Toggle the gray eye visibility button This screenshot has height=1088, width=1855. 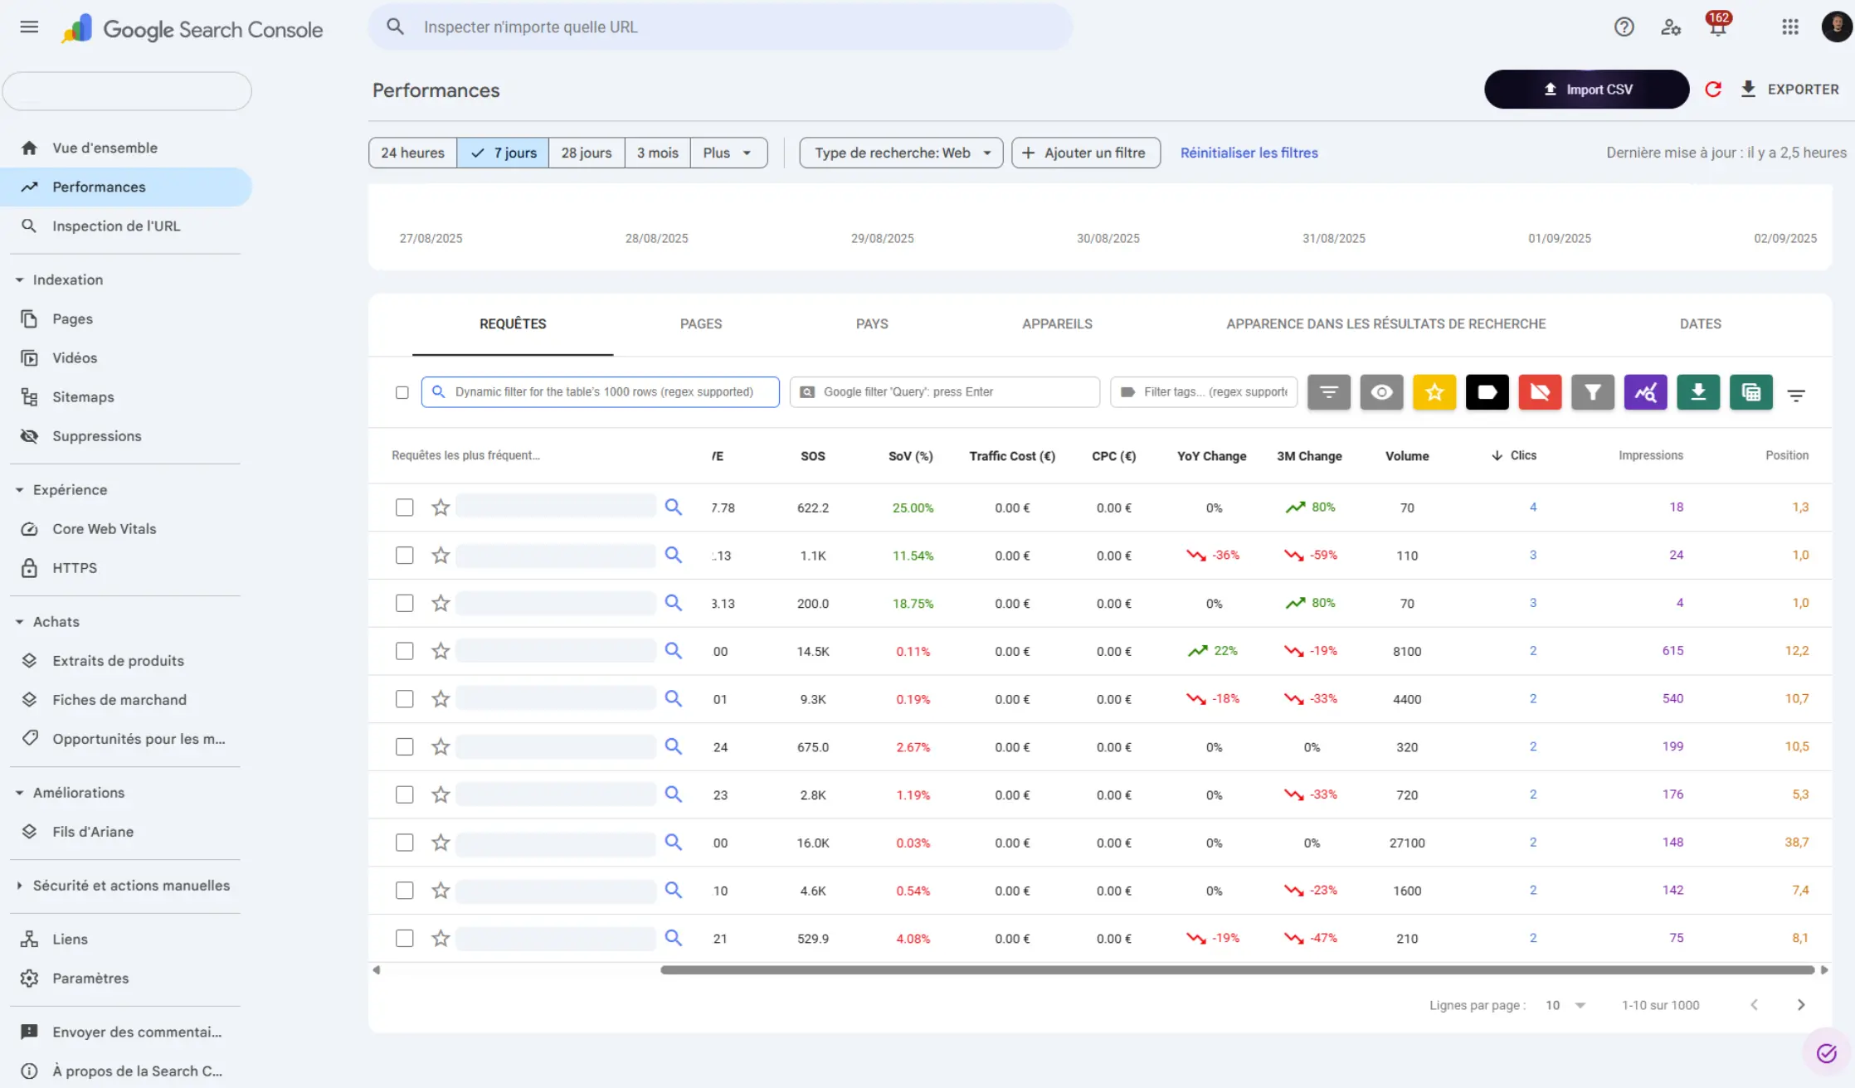pos(1381,392)
